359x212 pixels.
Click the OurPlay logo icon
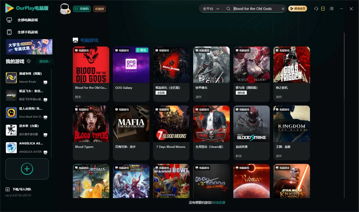click(x=9, y=8)
